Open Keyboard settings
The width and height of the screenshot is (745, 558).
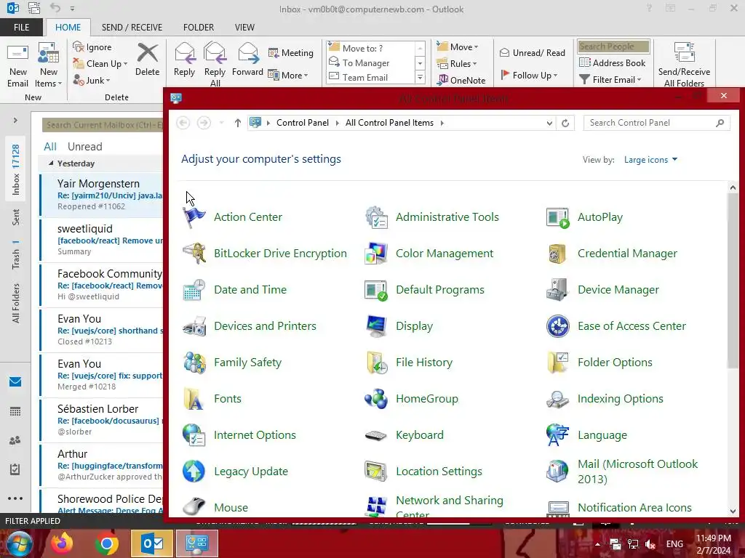click(405, 435)
